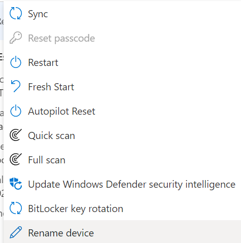241x243 pixels.
Task: Click the Autopilot Reset power icon
Action: 16,111
